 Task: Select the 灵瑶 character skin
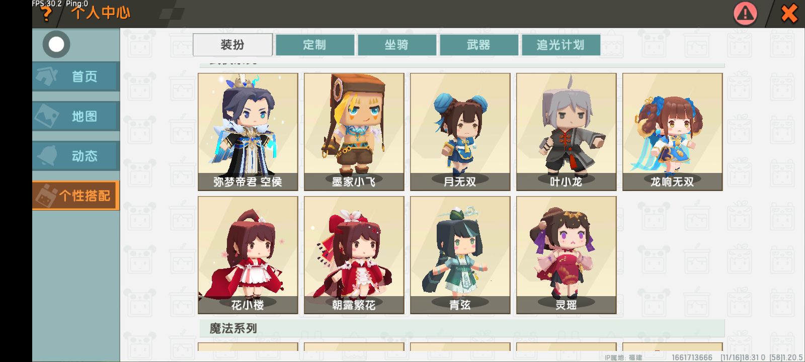pyautogui.click(x=567, y=255)
